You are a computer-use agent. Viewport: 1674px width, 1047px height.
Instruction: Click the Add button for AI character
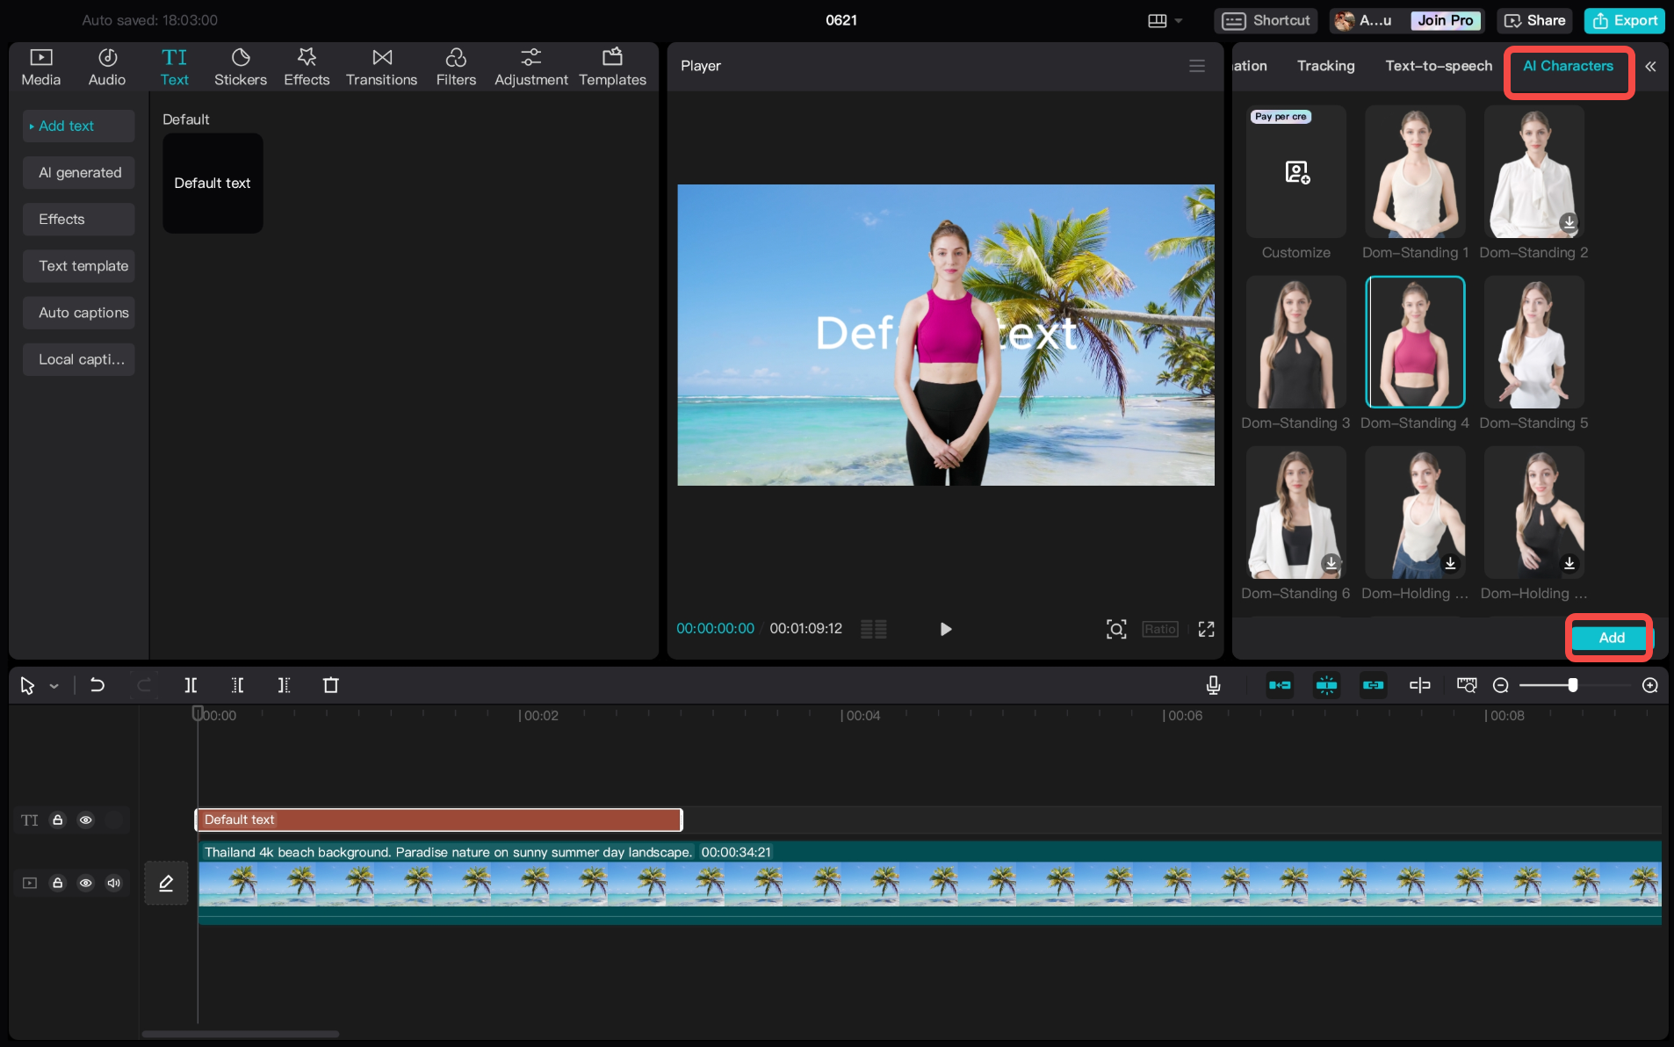click(x=1610, y=638)
